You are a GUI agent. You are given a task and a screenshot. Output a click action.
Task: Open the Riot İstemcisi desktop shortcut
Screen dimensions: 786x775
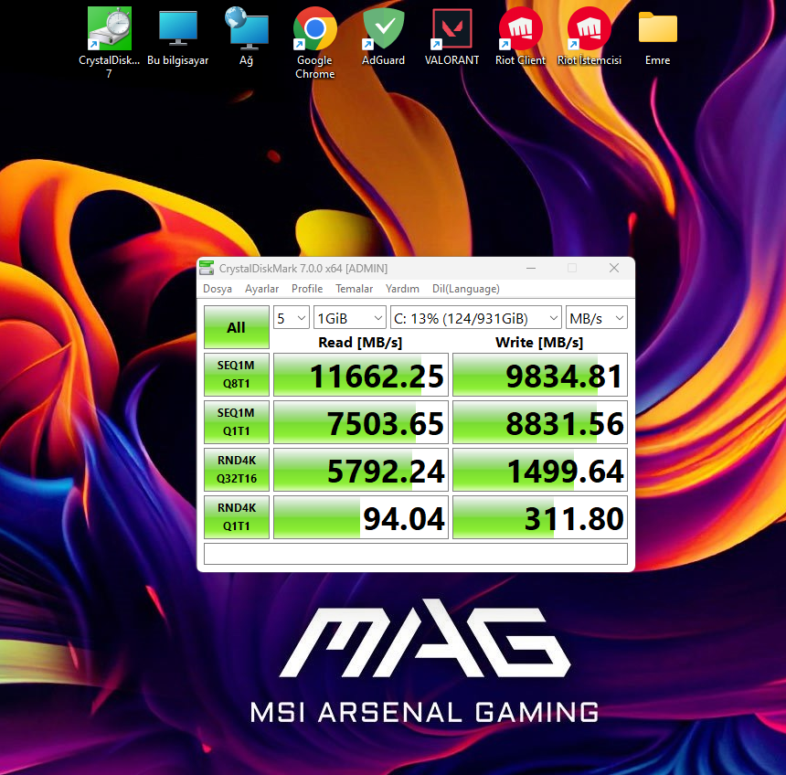(x=589, y=37)
